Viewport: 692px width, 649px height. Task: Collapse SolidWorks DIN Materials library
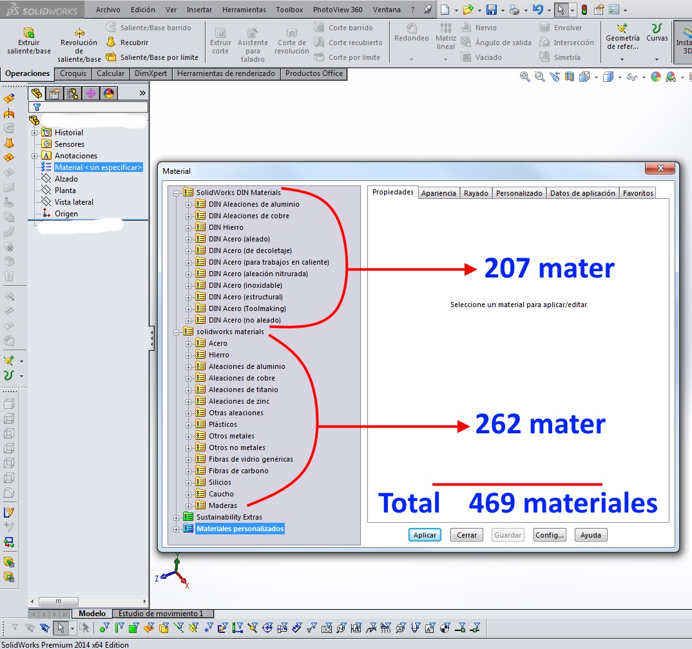coord(176,193)
